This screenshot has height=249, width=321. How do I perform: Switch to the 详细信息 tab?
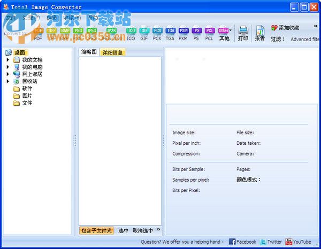pyautogui.click(x=112, y=52)
